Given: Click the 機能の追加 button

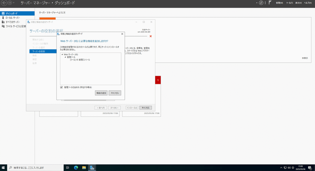Looking at the screenshot, I should point(101,93).
